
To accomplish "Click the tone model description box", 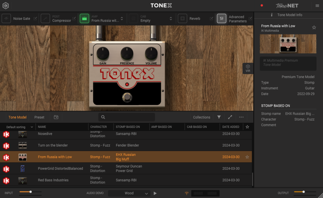I will point(288,64).
